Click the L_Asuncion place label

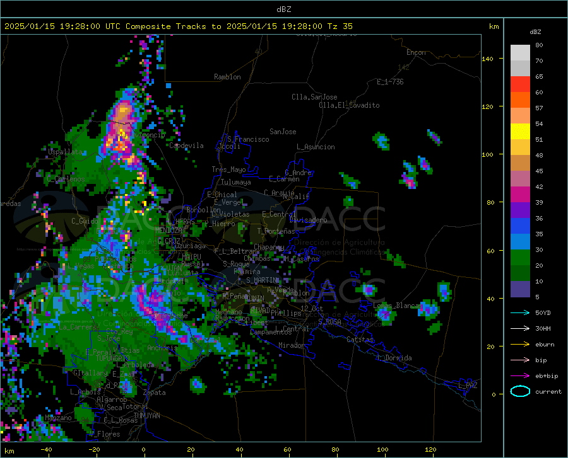click(316, 147)
